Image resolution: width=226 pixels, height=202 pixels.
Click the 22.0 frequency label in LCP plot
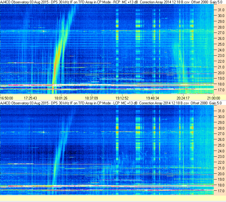pyautogui.click(x=221, y=162)
